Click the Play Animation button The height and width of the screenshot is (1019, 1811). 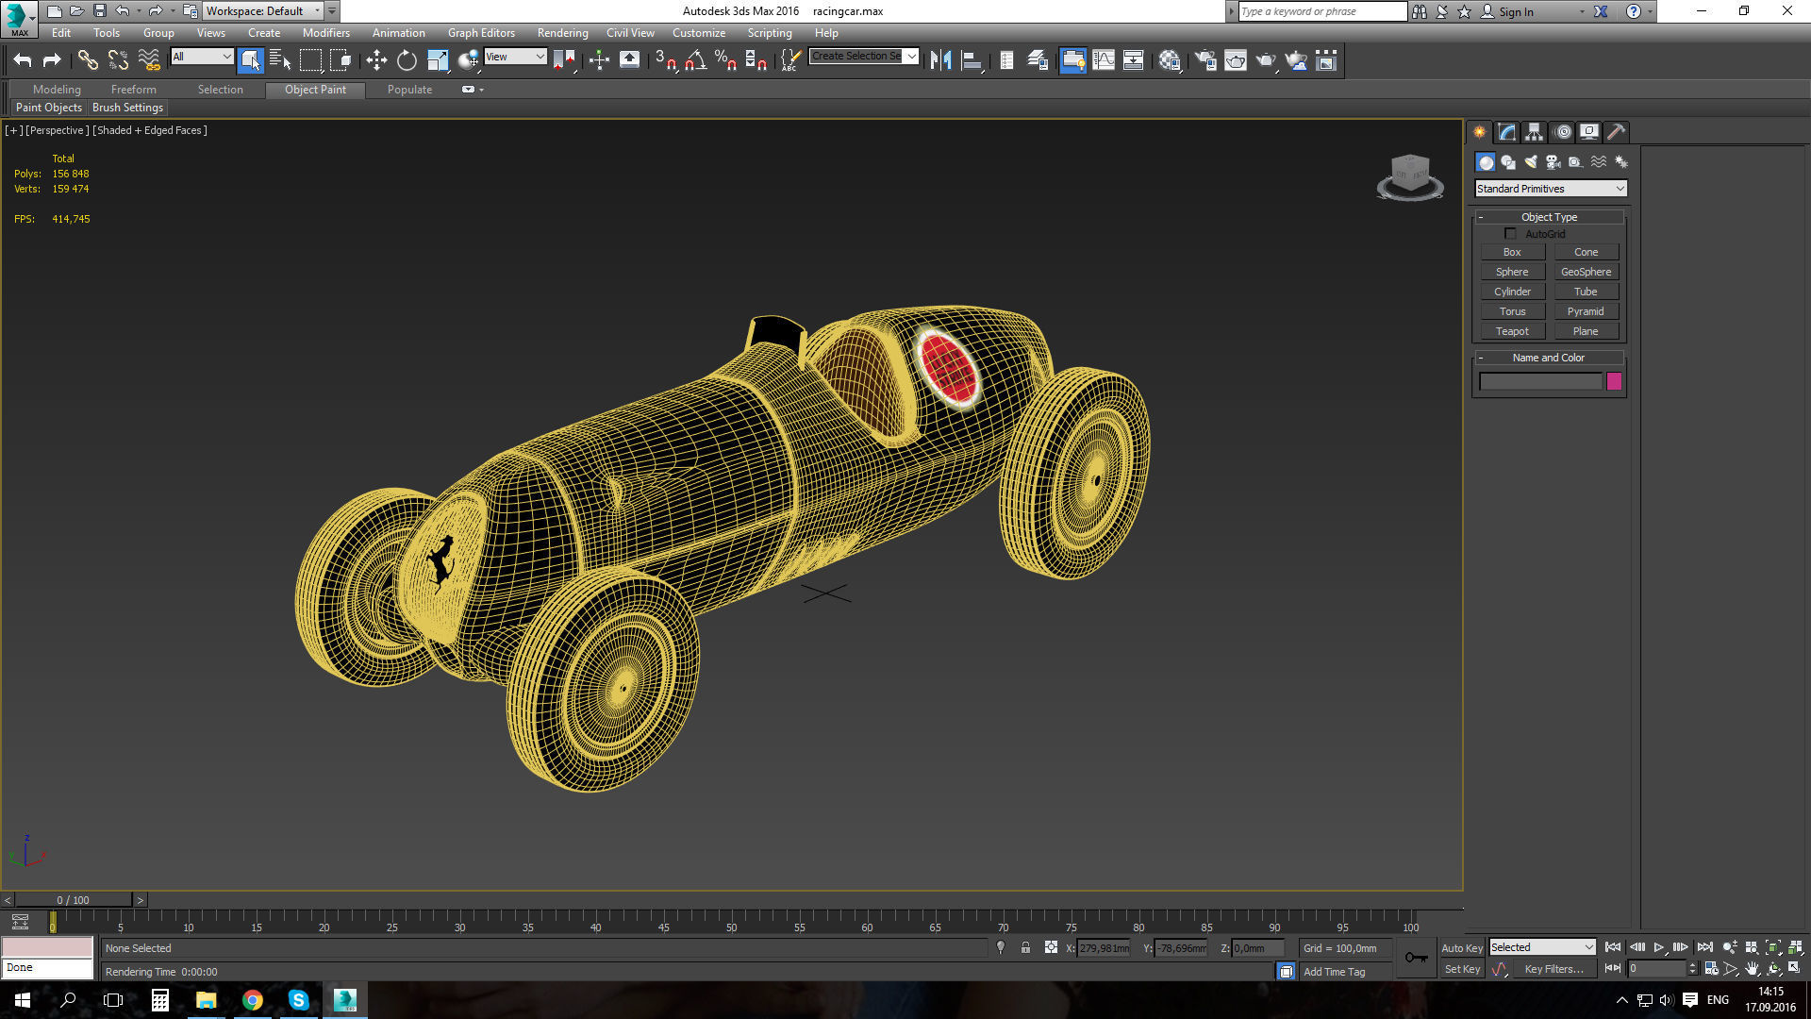(x=1659, y=947)
